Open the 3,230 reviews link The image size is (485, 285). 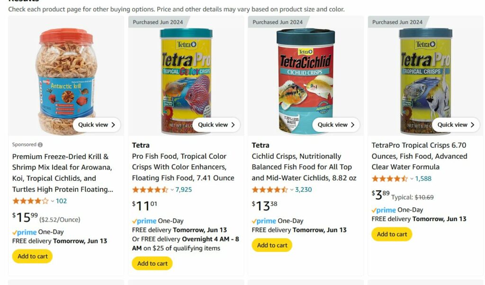click(304, 190)
